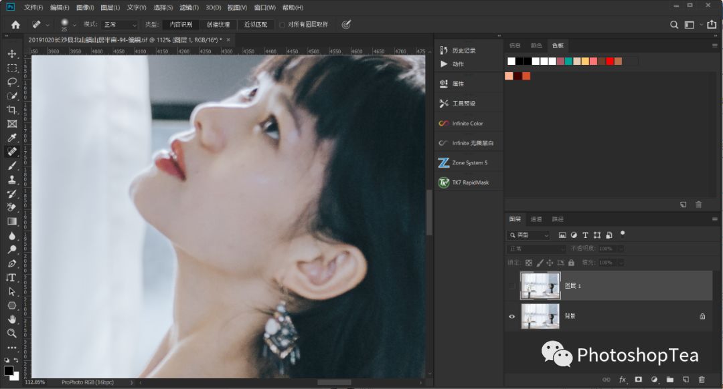Select 内容识别 type button

tap(181, 25)
